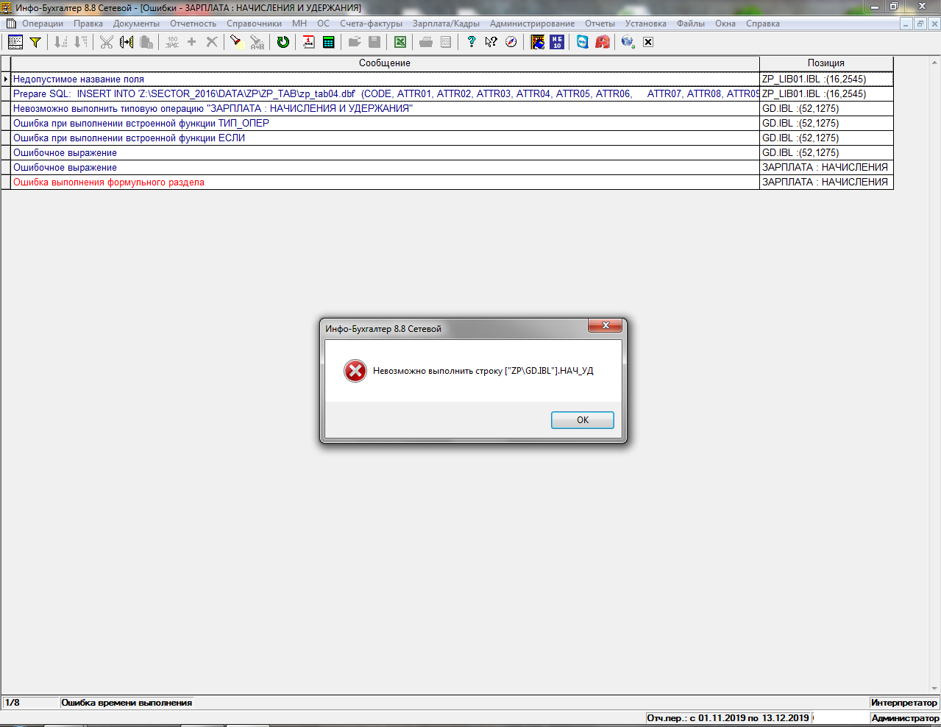Click 'Администратор' in the status bar
Viewport: 941px width, 727px height.
(905, 717)
